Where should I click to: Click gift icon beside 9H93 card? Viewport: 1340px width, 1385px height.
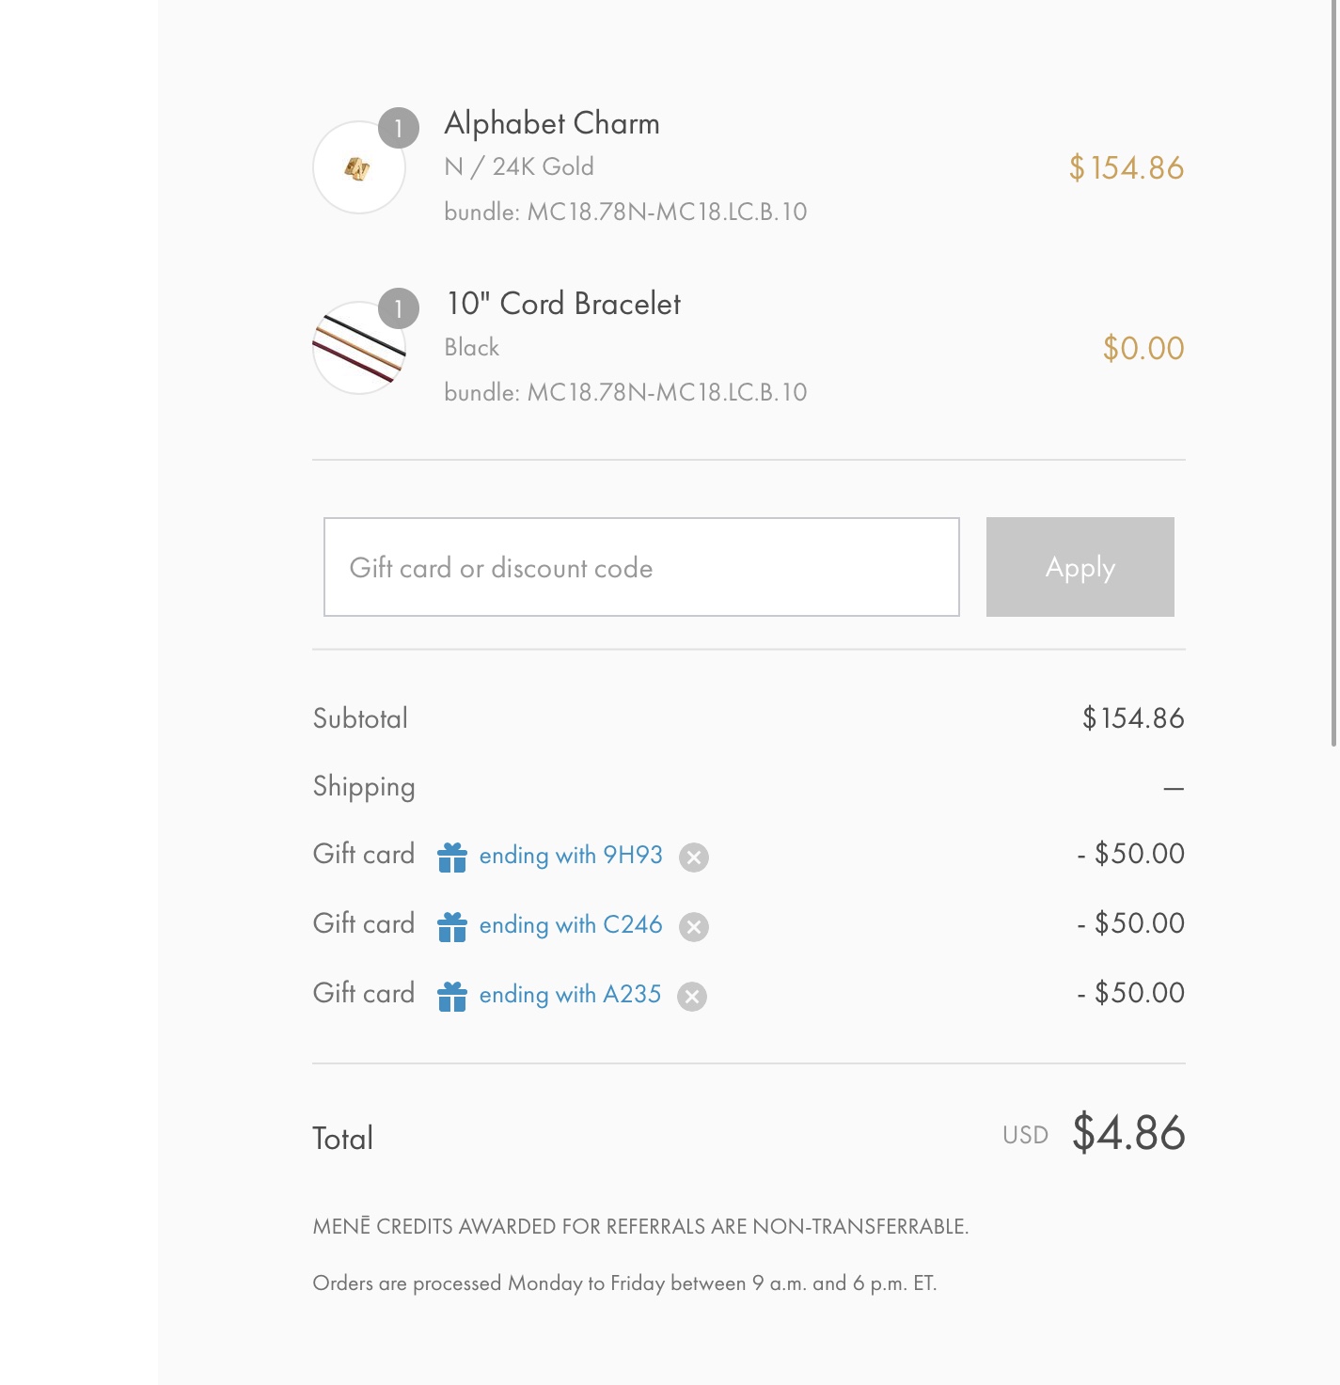(452, 857)
